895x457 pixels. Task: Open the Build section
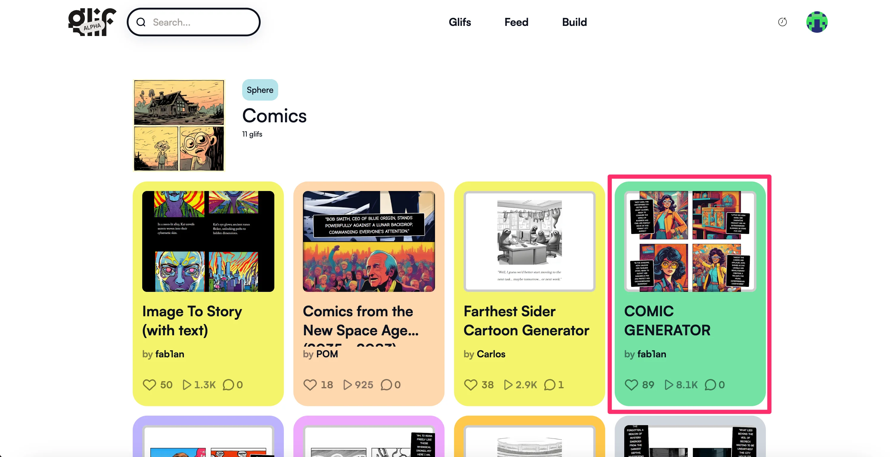click(x=574, y=22)
